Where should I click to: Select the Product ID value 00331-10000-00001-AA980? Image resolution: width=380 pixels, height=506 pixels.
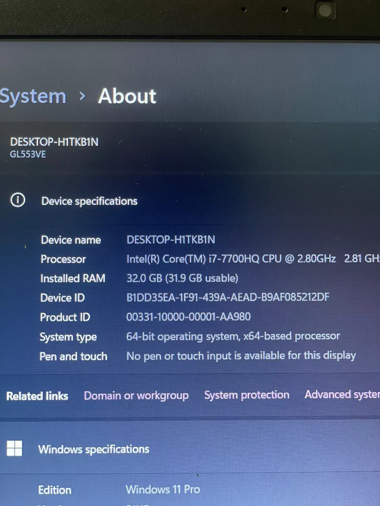[188, 317]
